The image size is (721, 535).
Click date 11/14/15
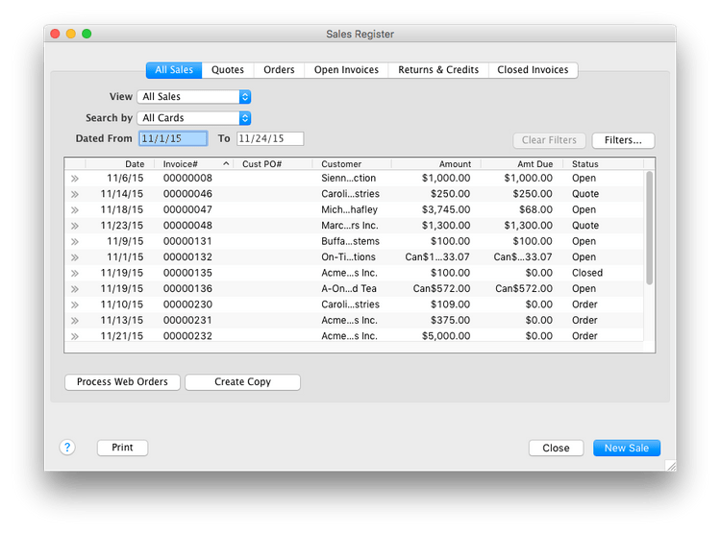point(122,194)
